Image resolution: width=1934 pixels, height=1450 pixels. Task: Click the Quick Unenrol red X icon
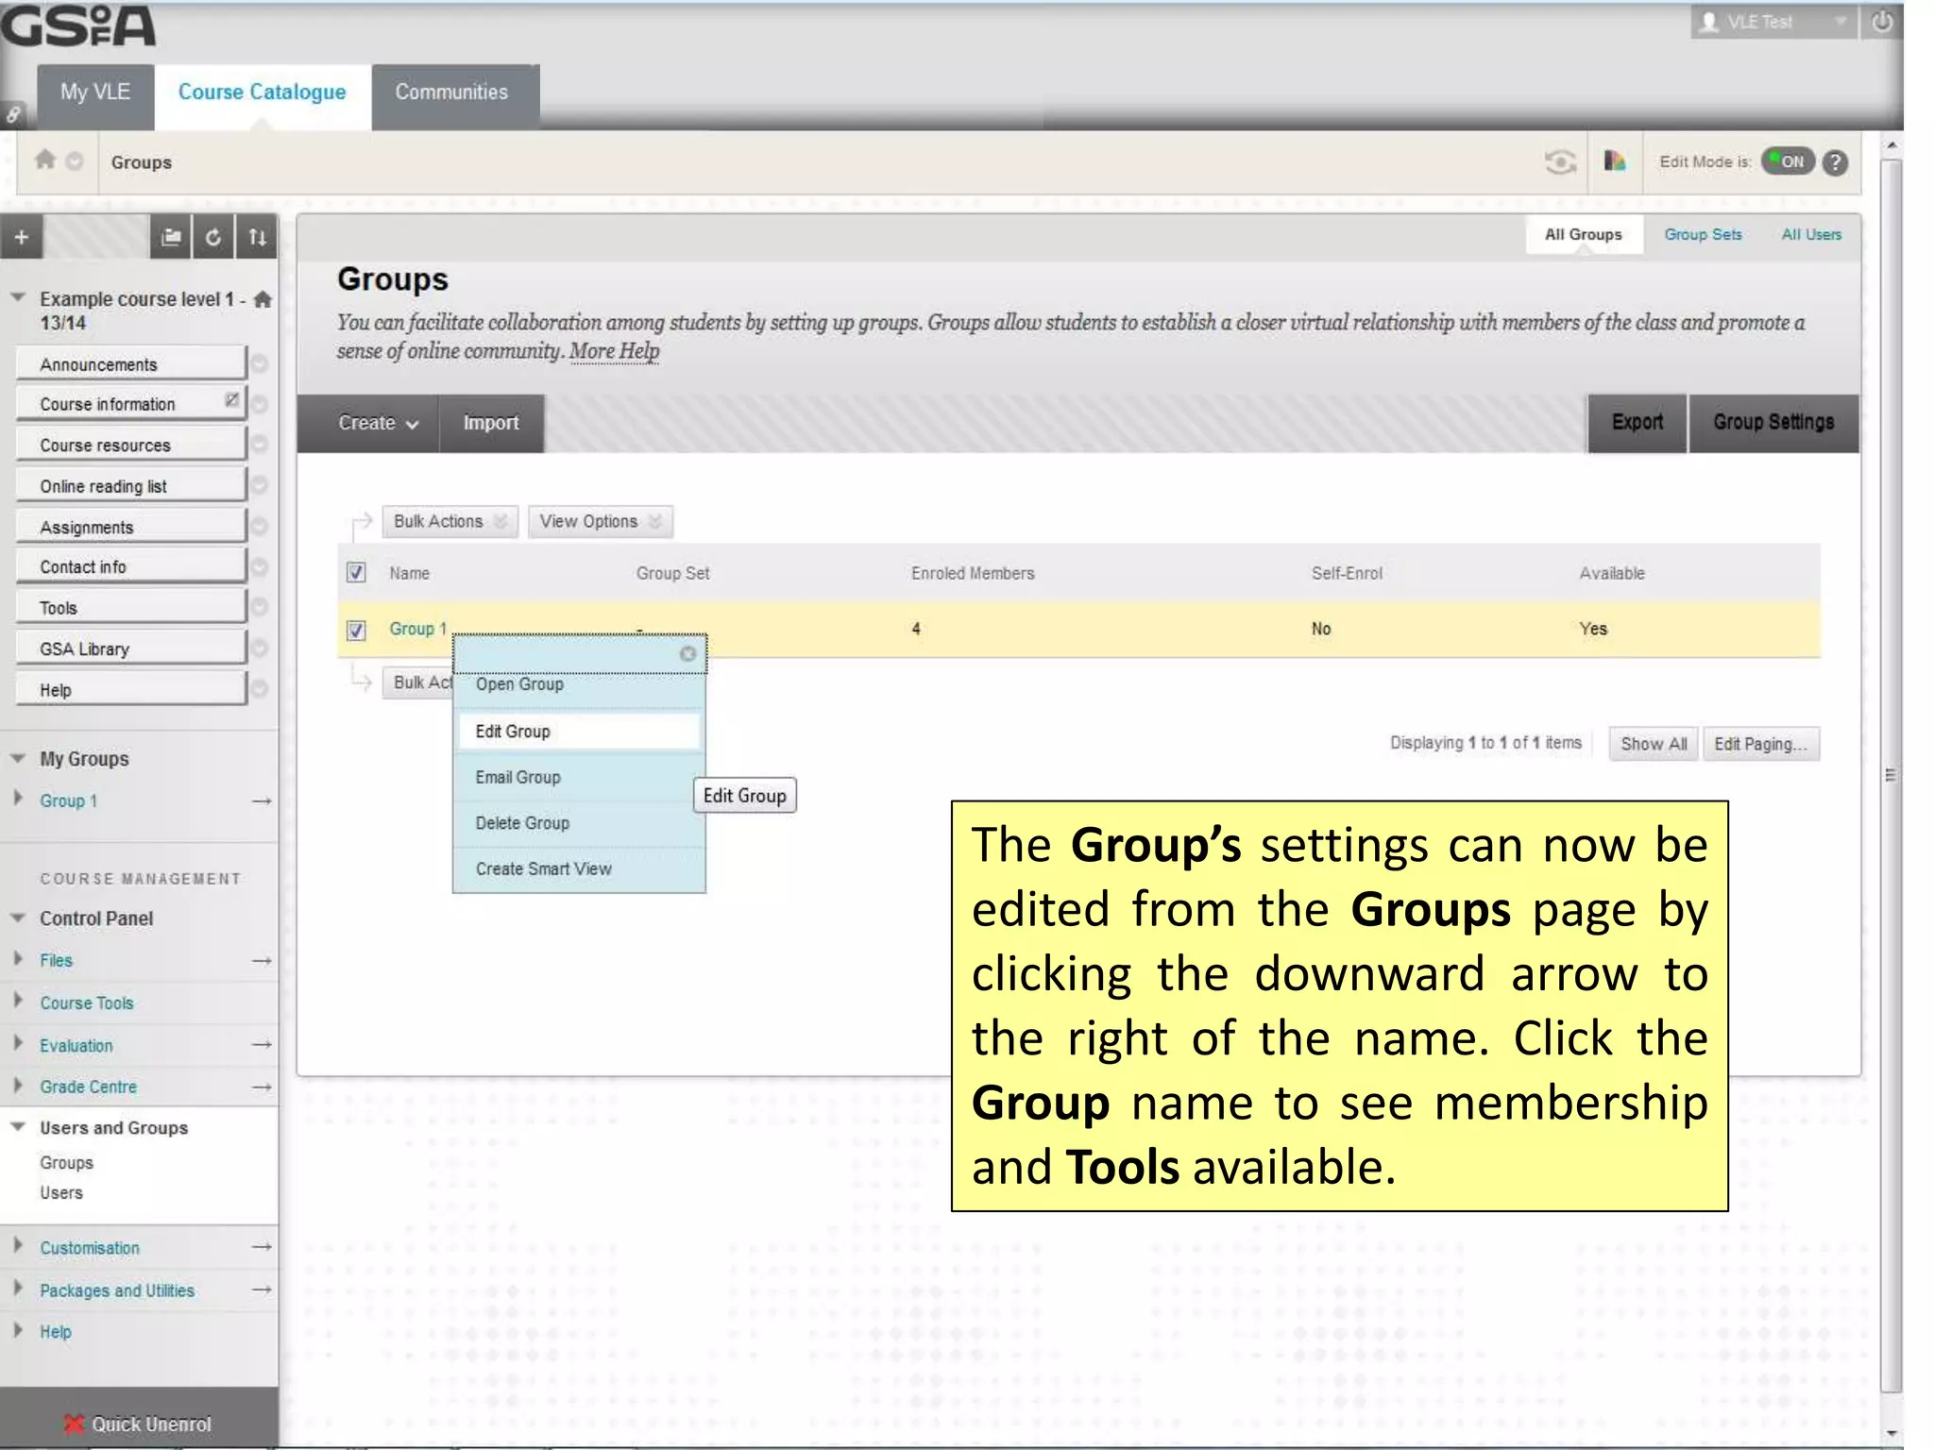click(x=74, y=1424)
